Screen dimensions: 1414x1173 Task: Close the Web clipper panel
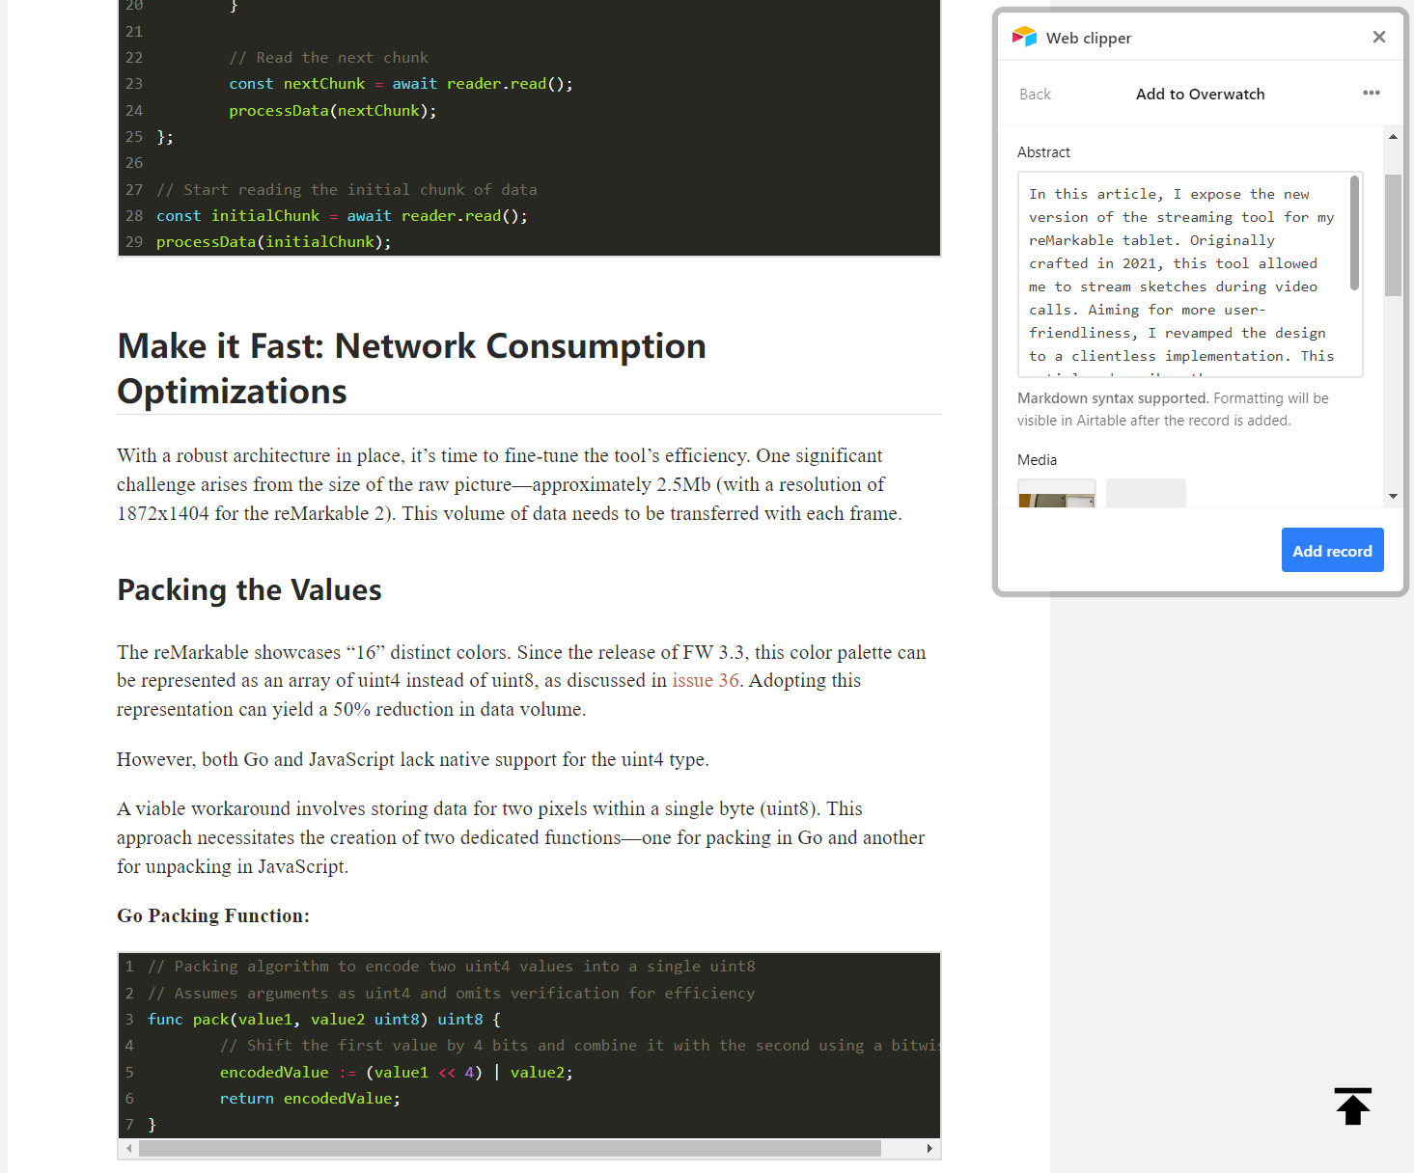tap(1378, 37)
